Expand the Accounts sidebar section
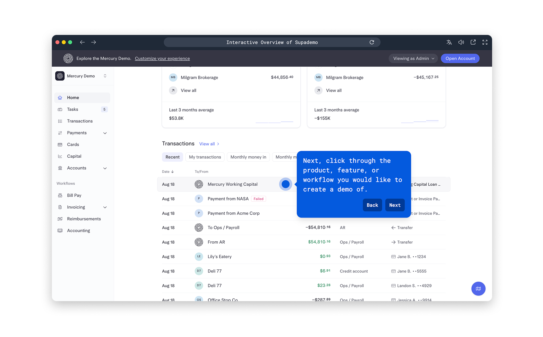 pos(105,168)
